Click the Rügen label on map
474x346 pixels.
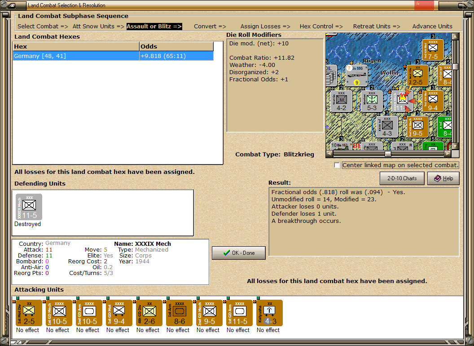[x=372, y=61]
